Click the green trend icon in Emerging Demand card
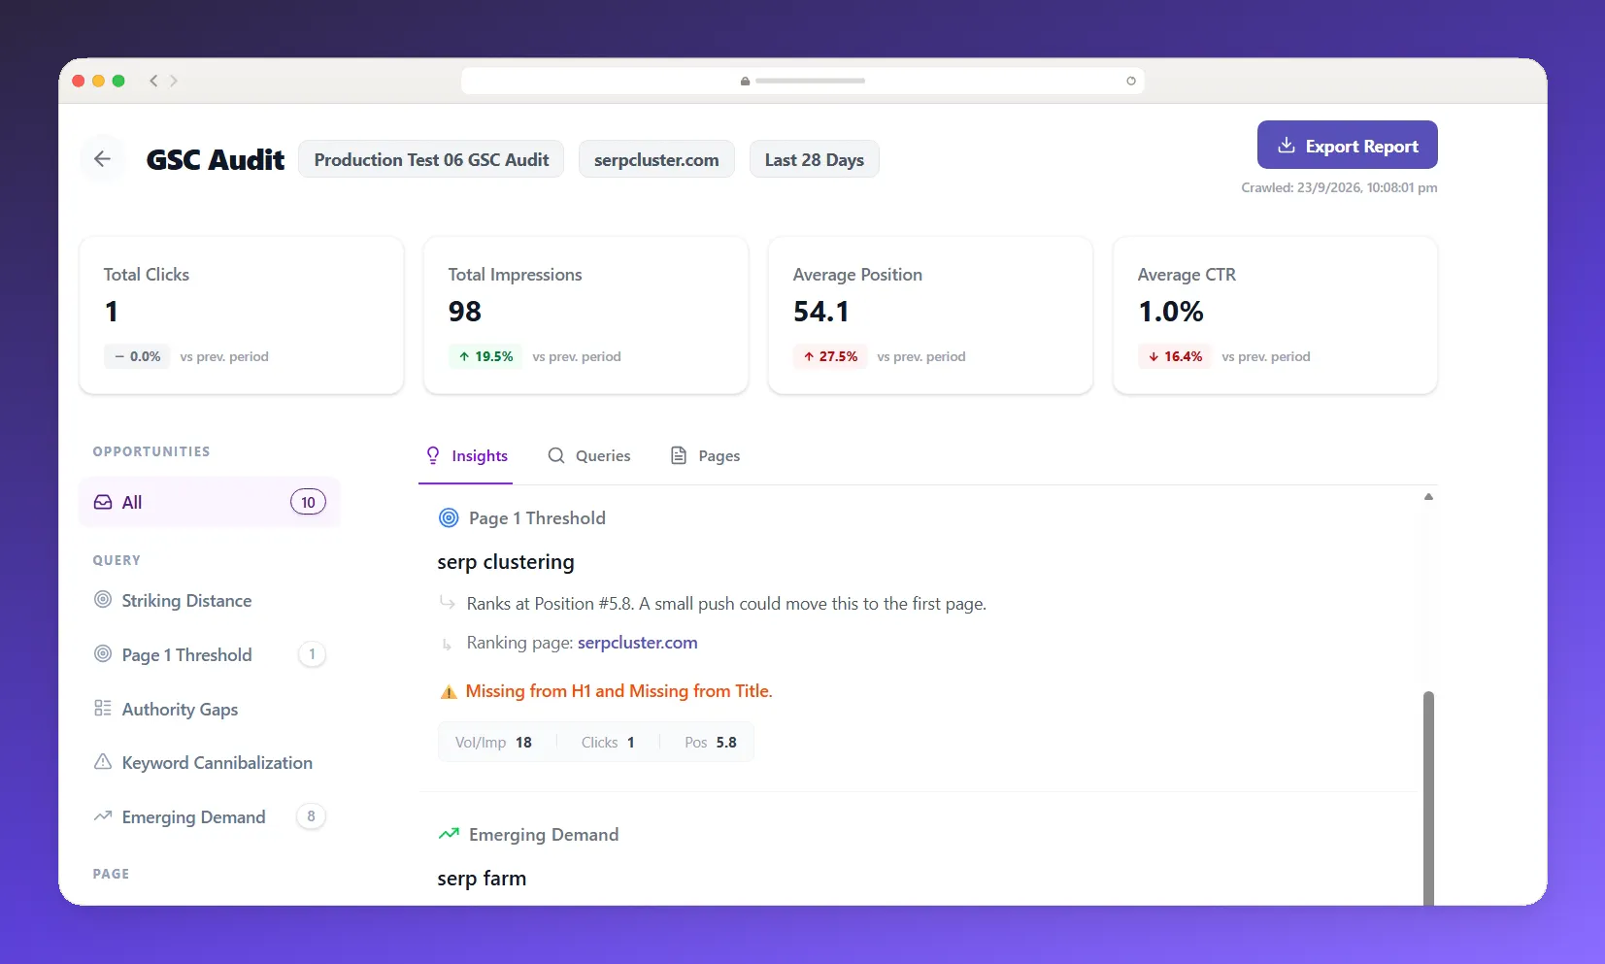 coord(449,834)
